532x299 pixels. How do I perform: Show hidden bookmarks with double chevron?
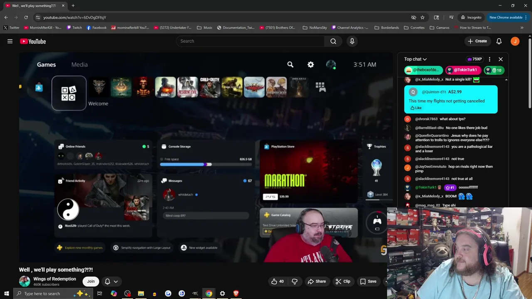coord(522,28)
